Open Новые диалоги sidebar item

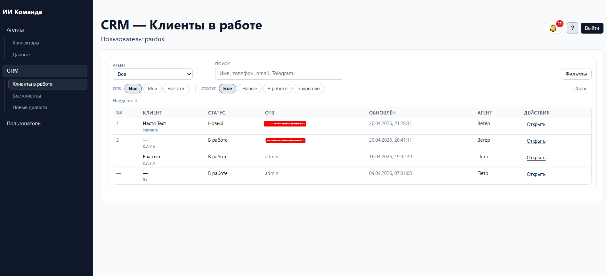[x=30, y=107]
